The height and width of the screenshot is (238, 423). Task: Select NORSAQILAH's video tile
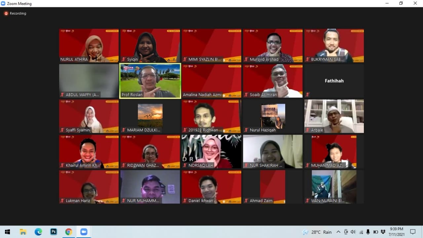click(211, 151)
